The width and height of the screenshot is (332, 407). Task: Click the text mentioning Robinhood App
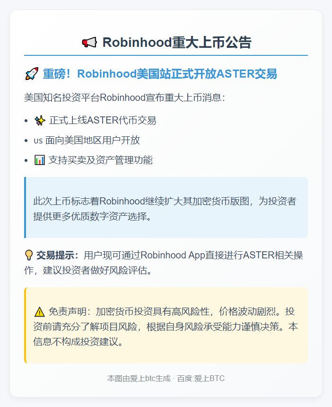click(164, 263)
